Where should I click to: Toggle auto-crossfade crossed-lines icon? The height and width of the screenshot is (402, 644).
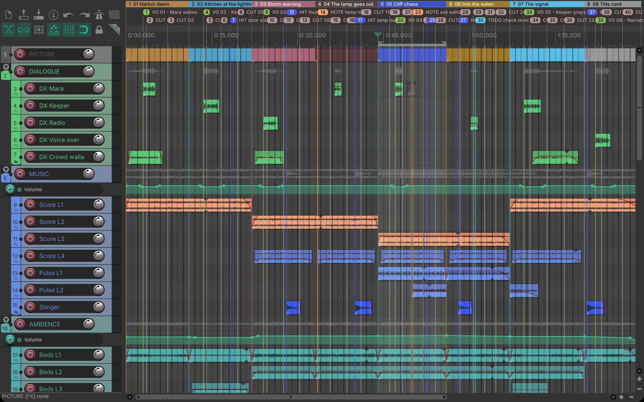coord(9,30)
